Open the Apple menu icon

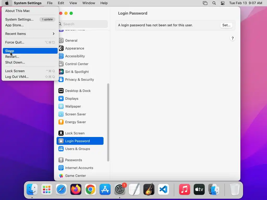[x=7, y=3]
